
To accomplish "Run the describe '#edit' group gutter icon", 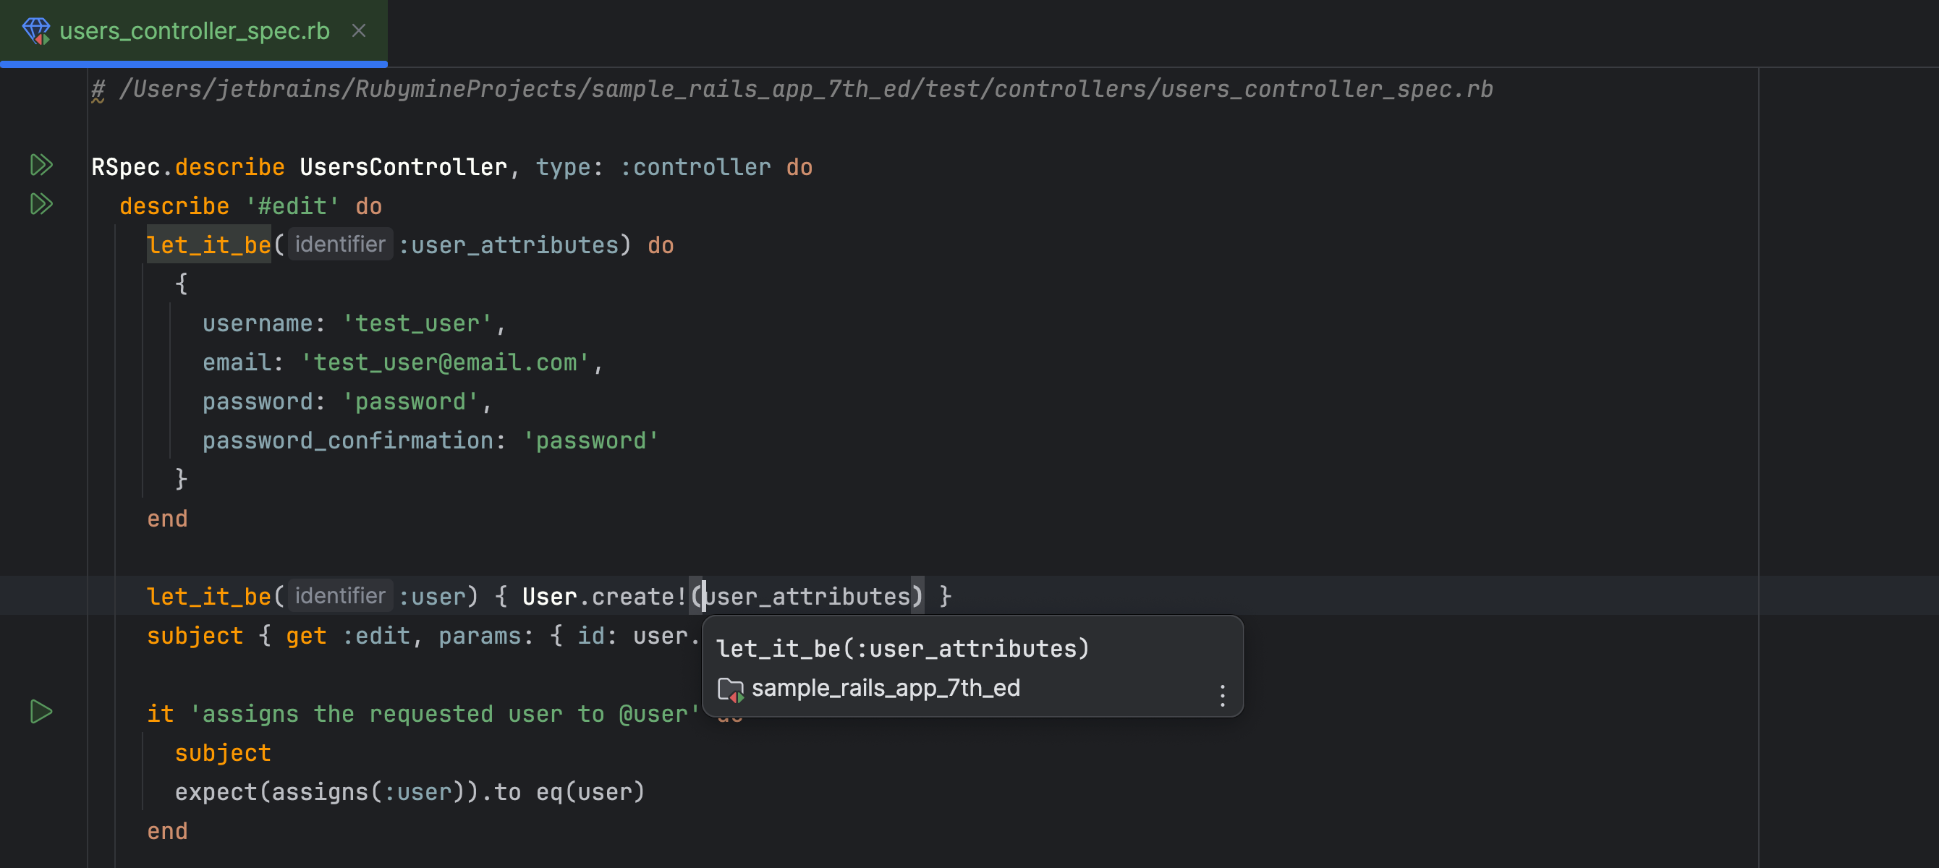I will [x=41, y=204].
